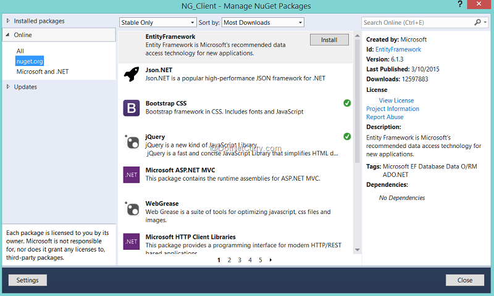The height and width of the screenshot is (296, 494).
Task: Select the WebGrease package title
Action: [x=162, y=203]
